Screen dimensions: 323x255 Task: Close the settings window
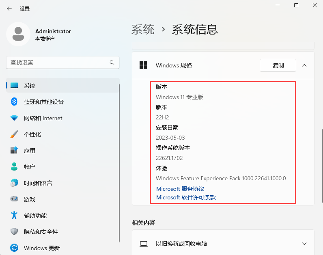coord(315,5)
